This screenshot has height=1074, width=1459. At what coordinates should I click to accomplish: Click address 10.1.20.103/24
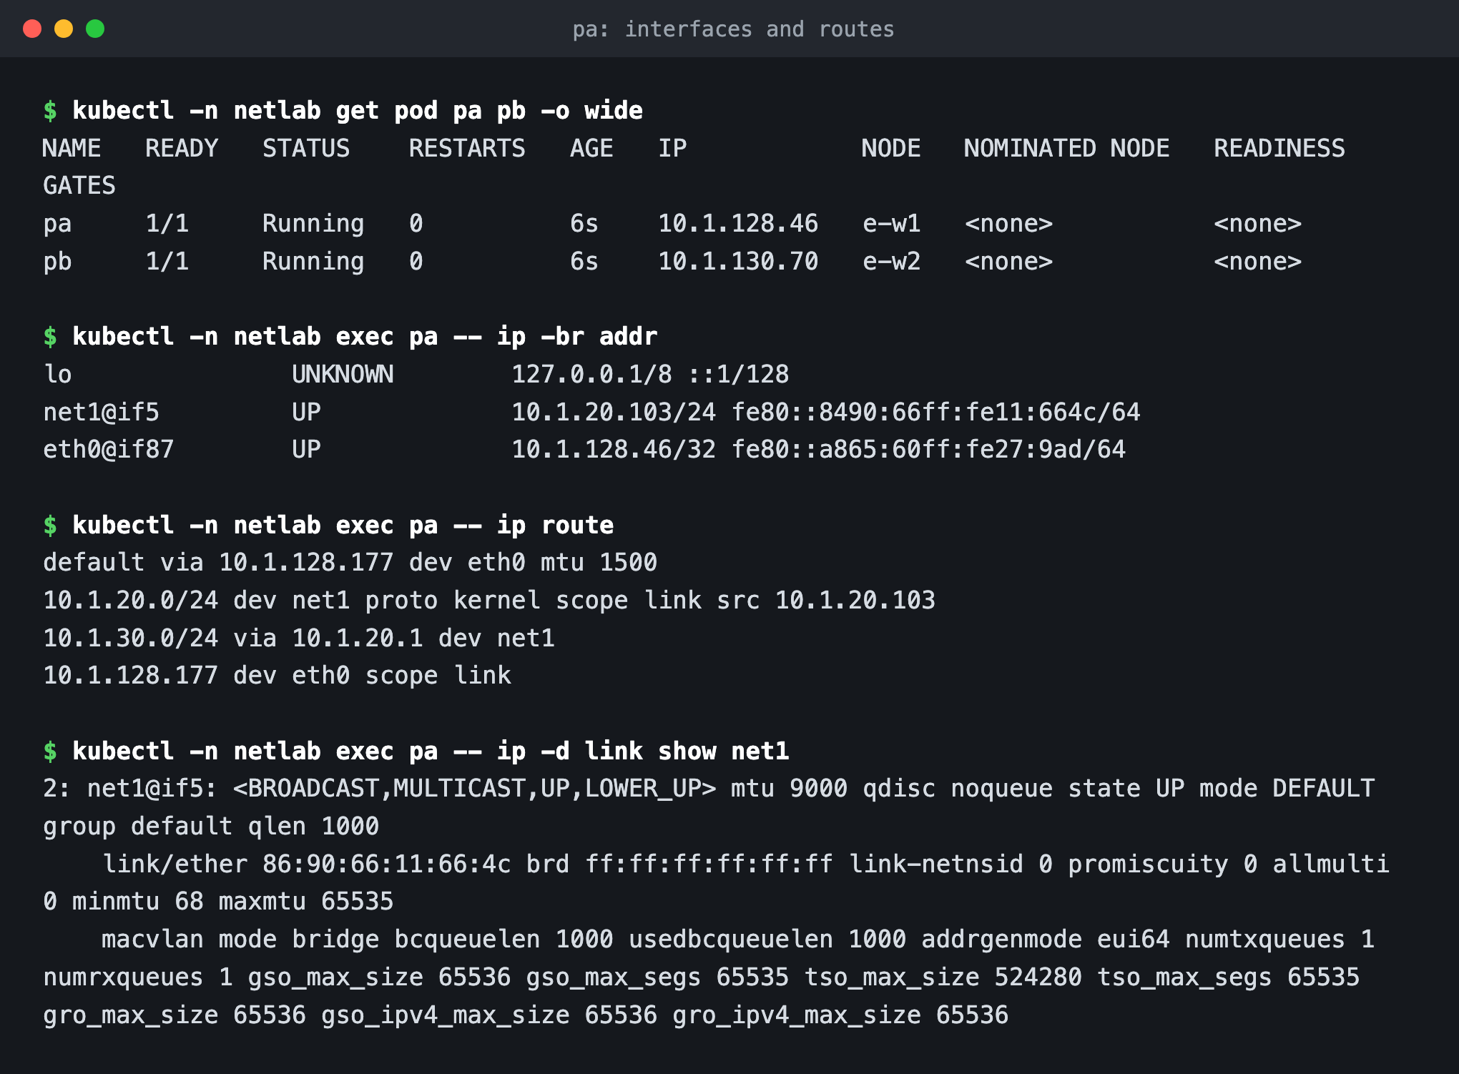pyautogui.click(x=614, y=412)
